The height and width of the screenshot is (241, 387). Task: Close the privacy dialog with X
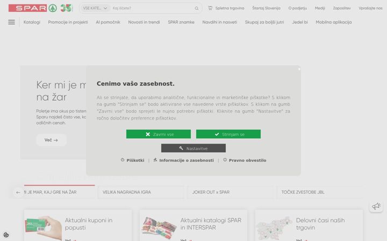pos(299,69)
